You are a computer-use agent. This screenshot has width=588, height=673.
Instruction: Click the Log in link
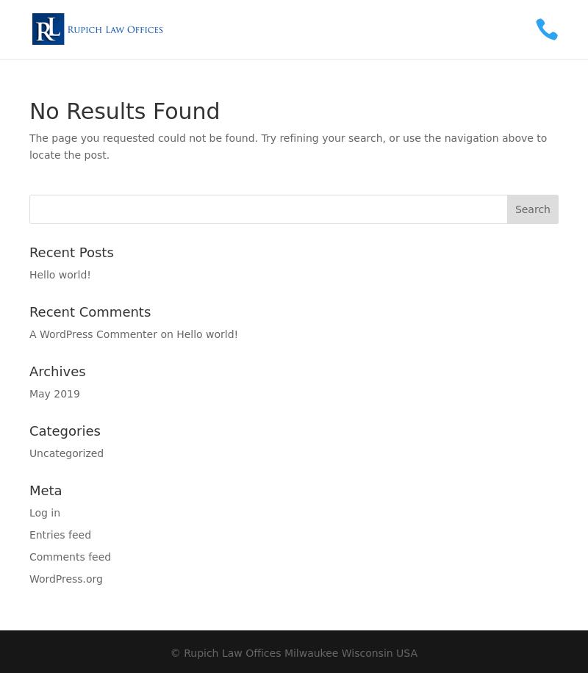click(45, 513)
